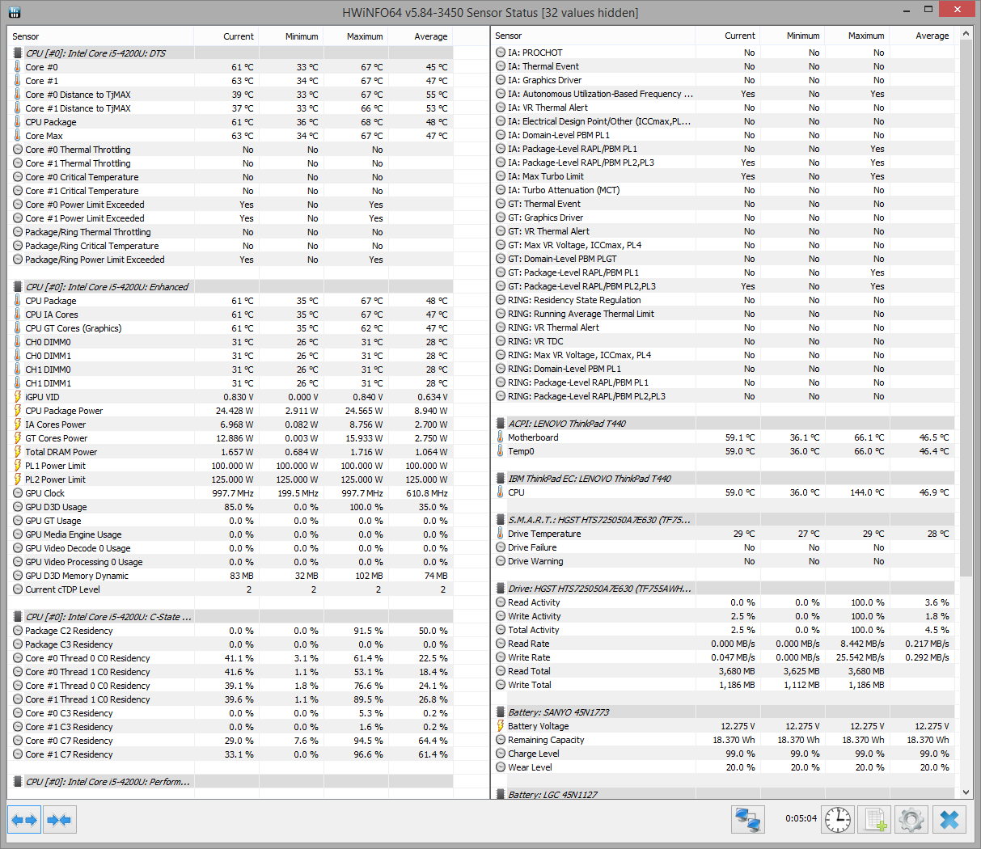
Task: Click the shrink columns arrows button
Action: point(59,820)
